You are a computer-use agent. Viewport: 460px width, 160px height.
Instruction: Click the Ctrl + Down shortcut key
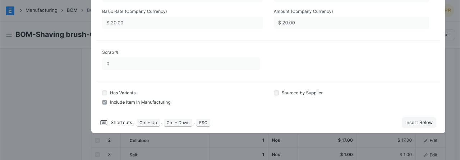(178, 123)
